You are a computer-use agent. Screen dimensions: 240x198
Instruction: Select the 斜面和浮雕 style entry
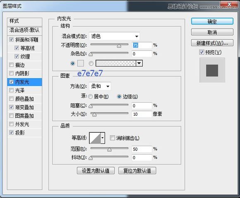pyautogui.click(x=26, y=40)
